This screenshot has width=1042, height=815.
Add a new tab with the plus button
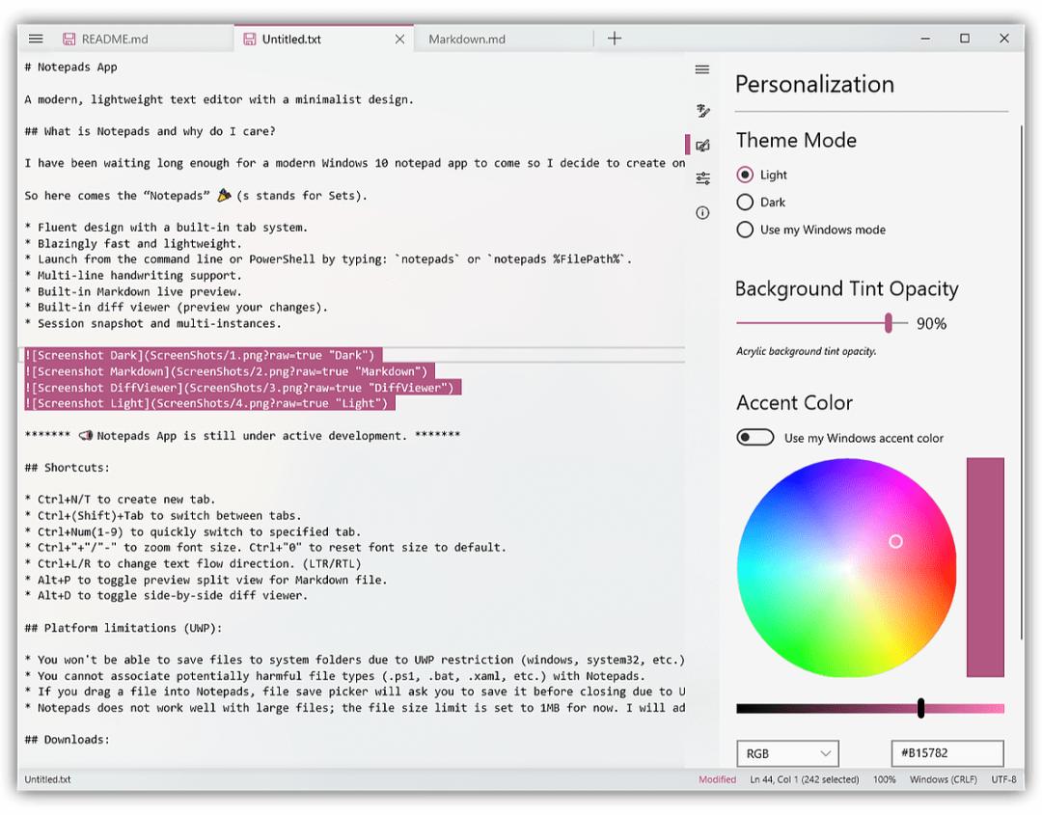tap(615, 39)
